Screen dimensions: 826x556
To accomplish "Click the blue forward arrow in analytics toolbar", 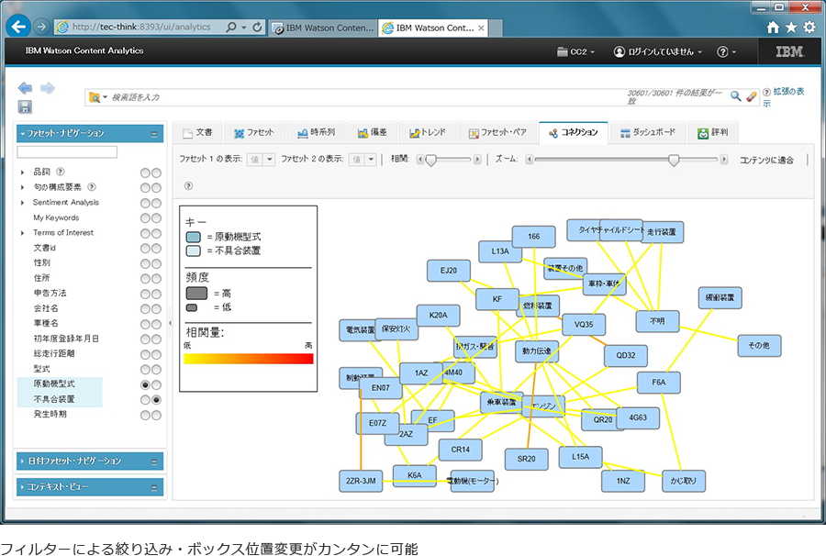I will tap(48, 88).
